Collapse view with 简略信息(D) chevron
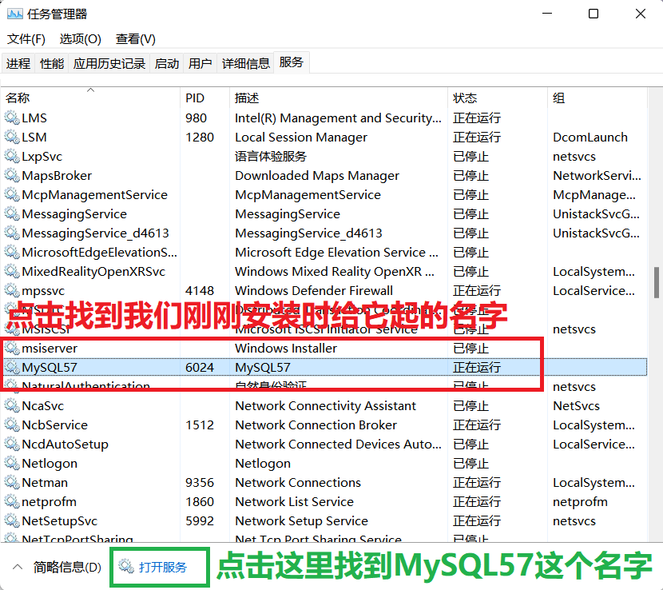 (x=18, y=567)
